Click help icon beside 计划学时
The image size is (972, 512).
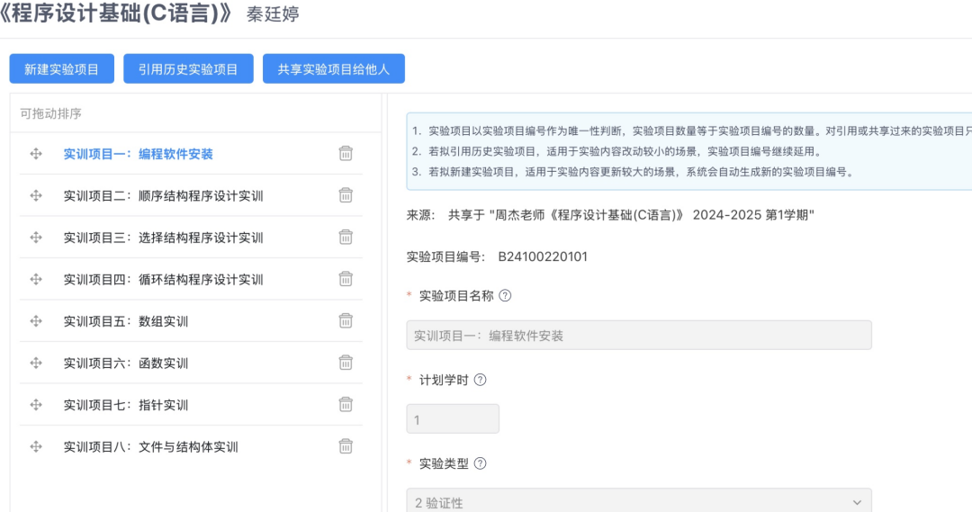click(x=480, y=380)
